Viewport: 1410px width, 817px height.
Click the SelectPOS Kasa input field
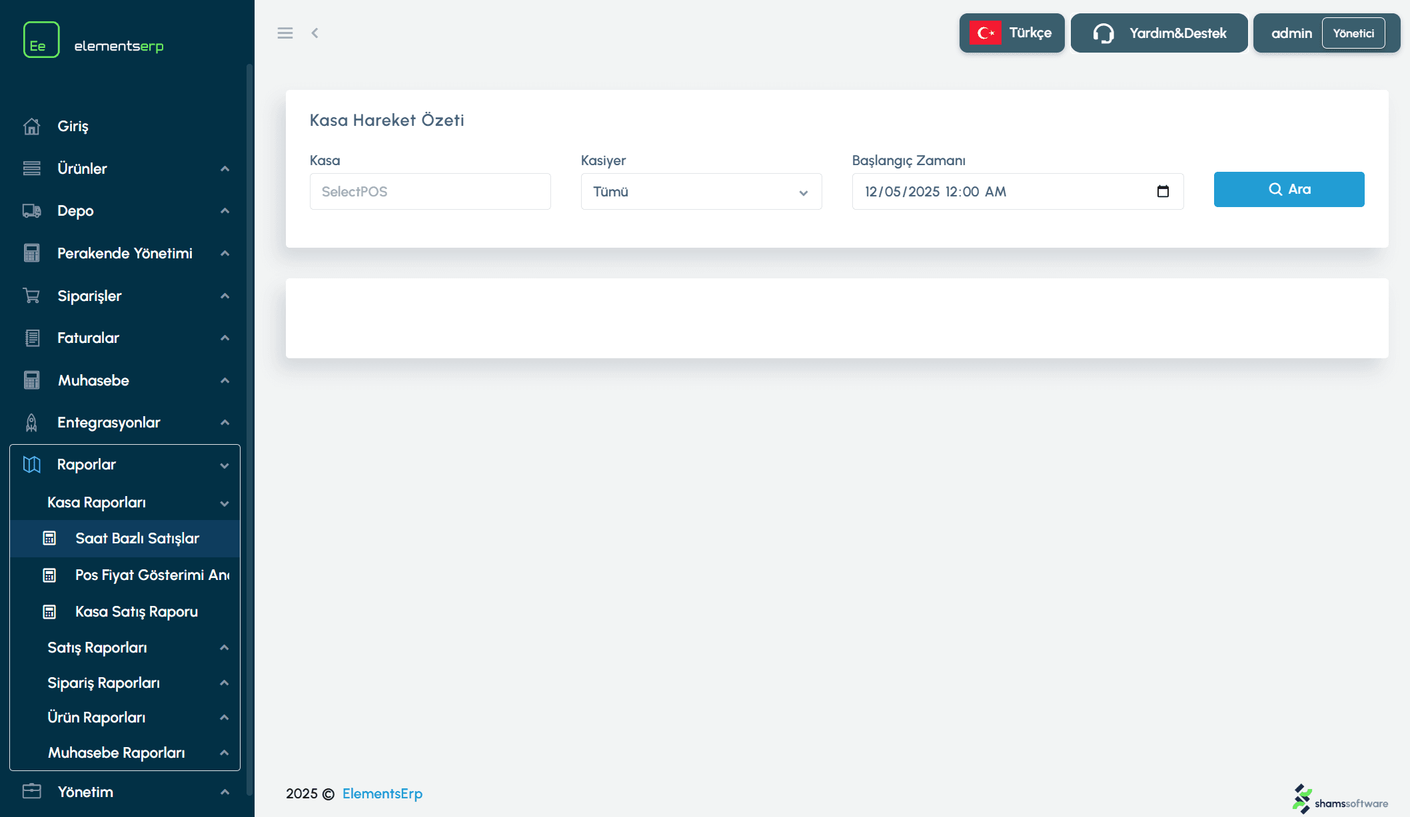click(430, 192)
